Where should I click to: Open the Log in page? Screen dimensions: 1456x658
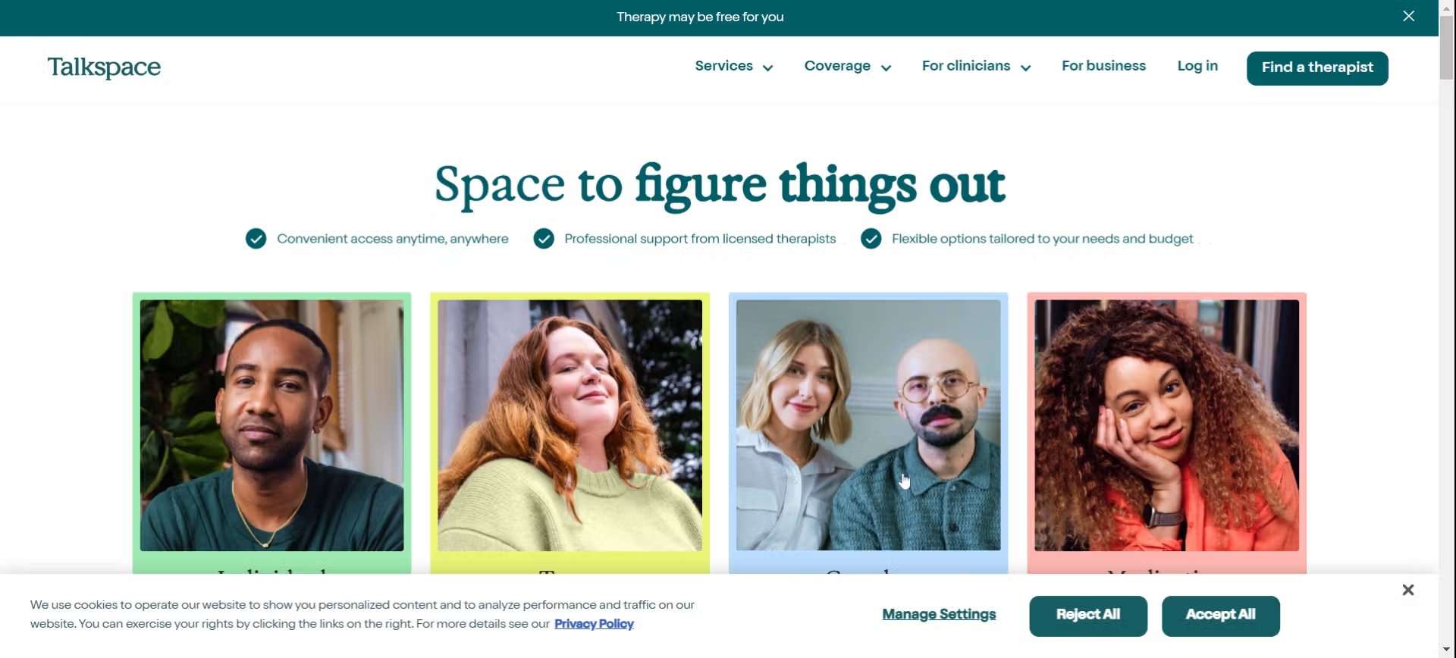point(1197,66)
